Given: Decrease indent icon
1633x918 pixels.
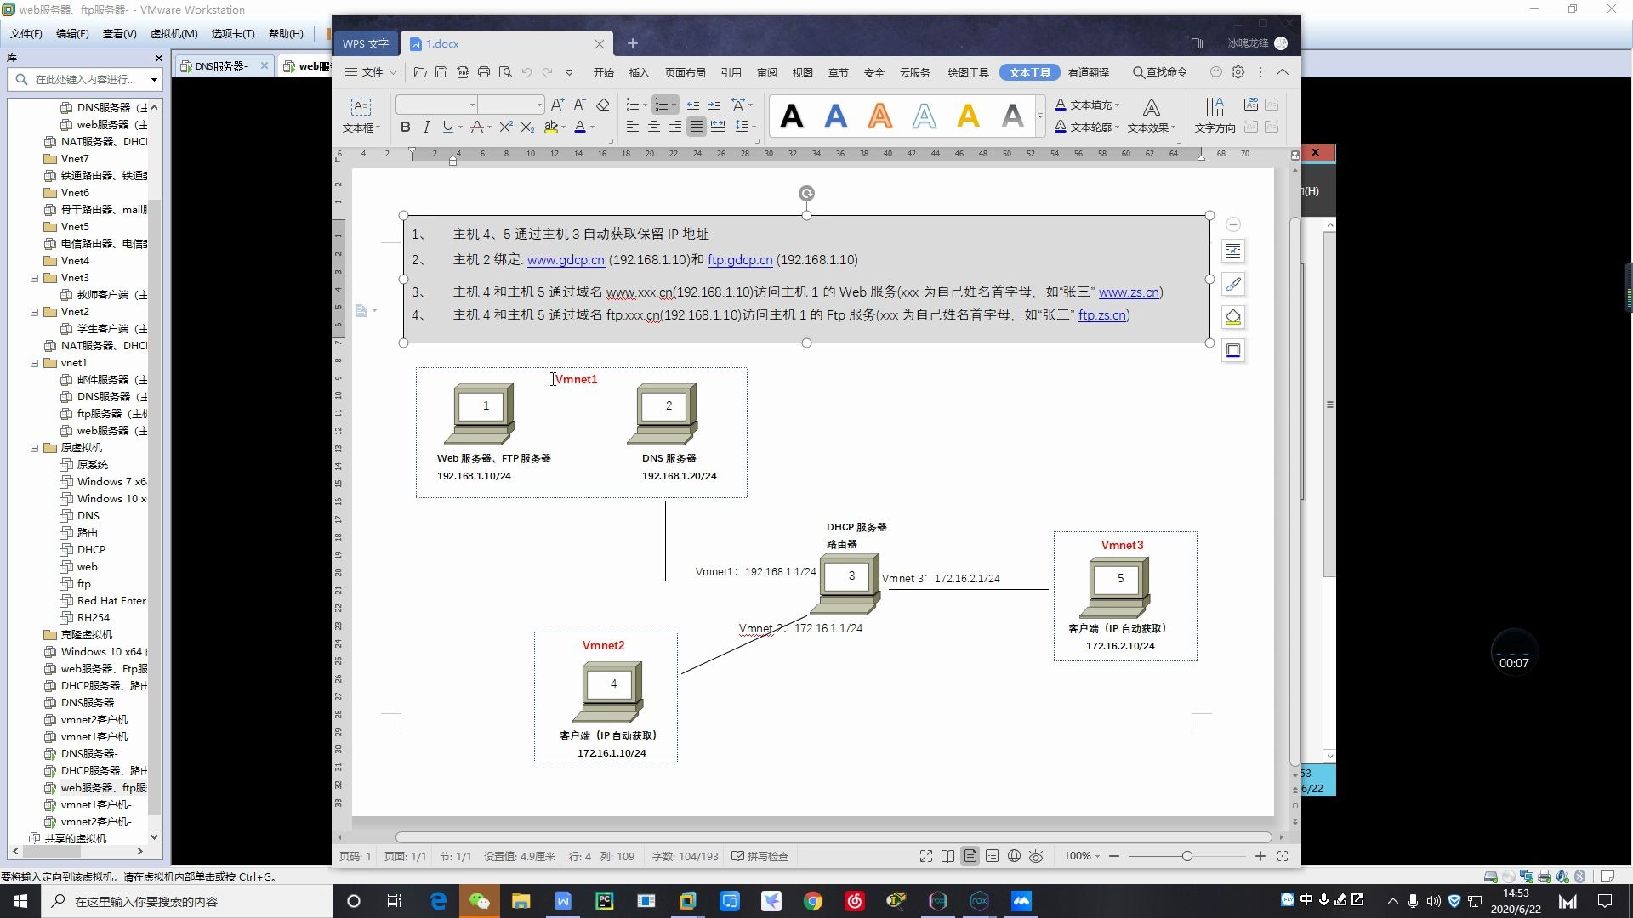Looking at the screenshot, I should point(693,105).
